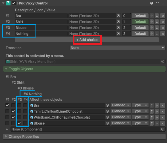The height and width of the screenshot is (143, 167).
Task: Open component help for HVR Vixxy Control
Action: pos(152,3)
